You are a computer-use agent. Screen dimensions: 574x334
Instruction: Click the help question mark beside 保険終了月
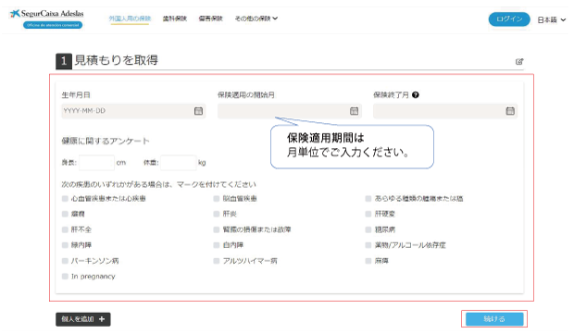[415, 94]
